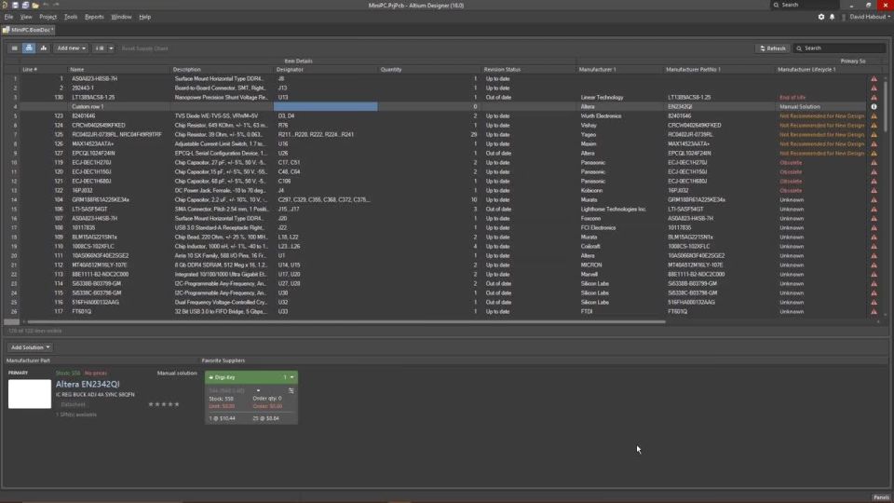The height and width of the screenshot is (503, 894).
Task: Click the BOM search field
Action: click(x=840, y=48)
